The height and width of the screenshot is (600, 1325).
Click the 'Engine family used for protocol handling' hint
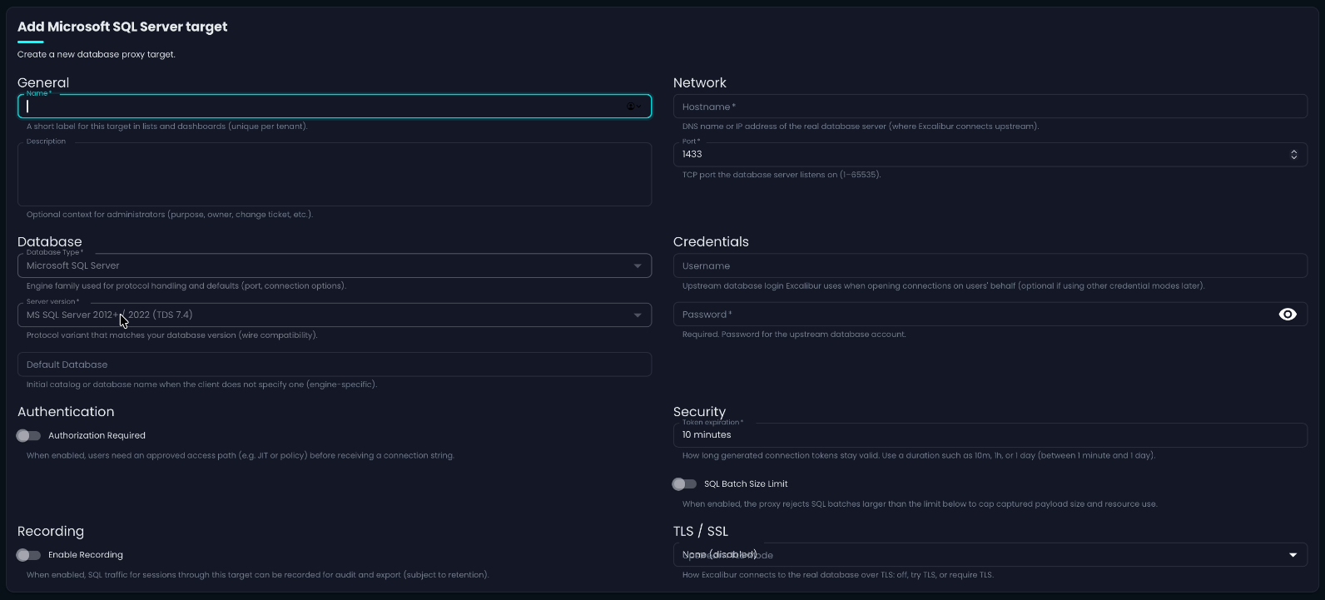point(186,286)
